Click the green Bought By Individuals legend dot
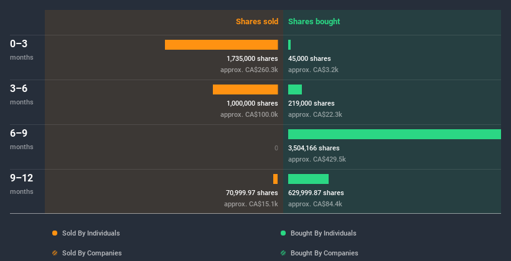Viewport: 511px width, 261px height. (x=283, y=233)
